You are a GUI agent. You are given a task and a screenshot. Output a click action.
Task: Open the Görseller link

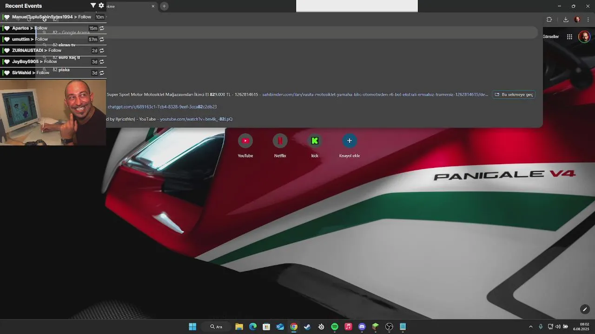(x=551, y=37)
